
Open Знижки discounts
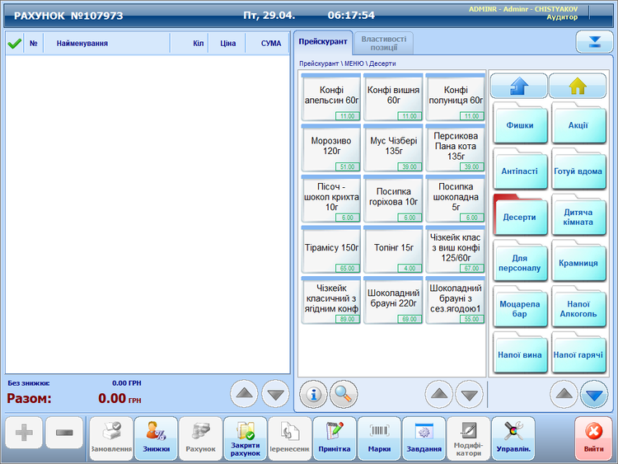click(x=156, y=438)
